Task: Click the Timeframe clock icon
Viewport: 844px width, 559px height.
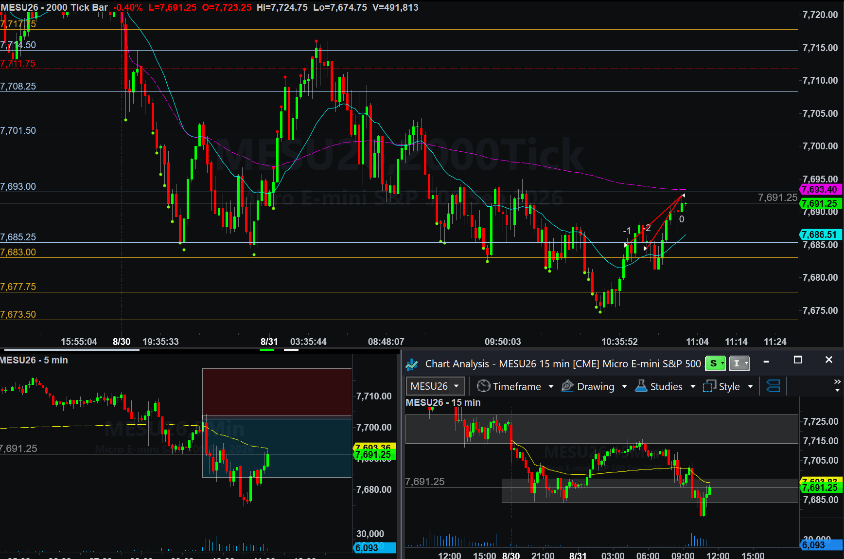Action: point(483,386)
